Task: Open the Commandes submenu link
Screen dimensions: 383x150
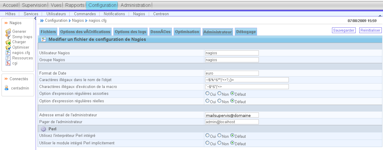Action: (85, 14)
